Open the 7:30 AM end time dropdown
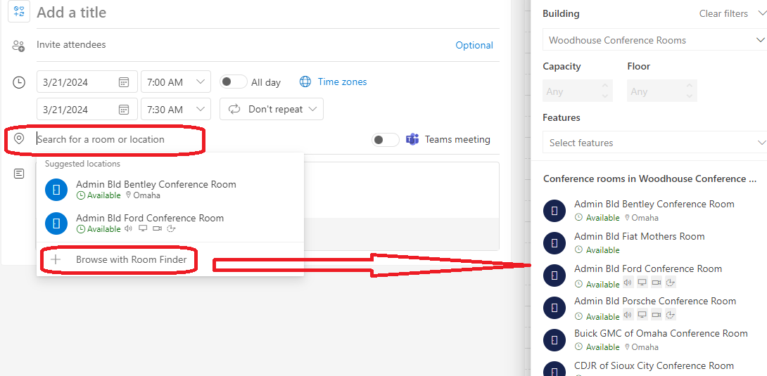 tap(176, 109)
